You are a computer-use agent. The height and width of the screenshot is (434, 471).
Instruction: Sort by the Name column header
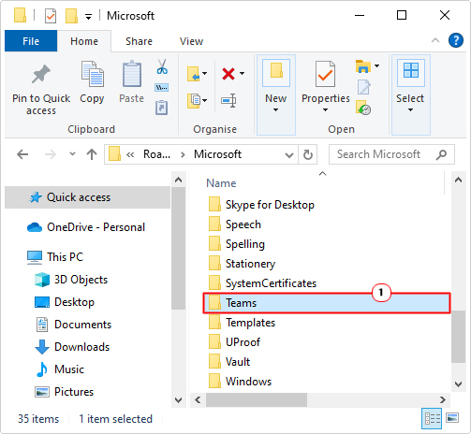click(x=221, y=183)
